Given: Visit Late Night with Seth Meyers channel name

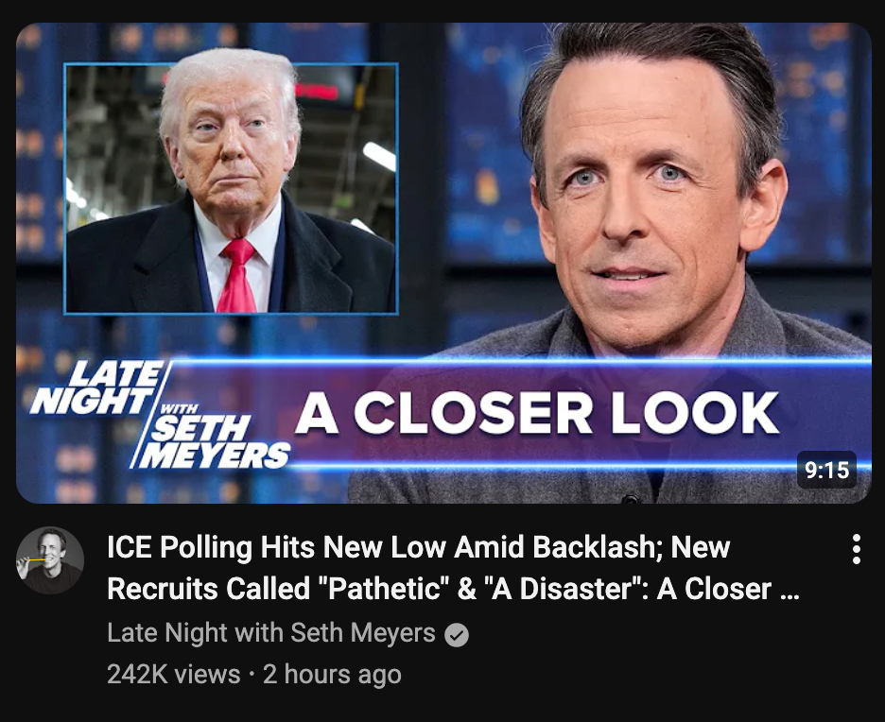Looking at the screenshot, I should pyautogui.click(x=271, y=632).
